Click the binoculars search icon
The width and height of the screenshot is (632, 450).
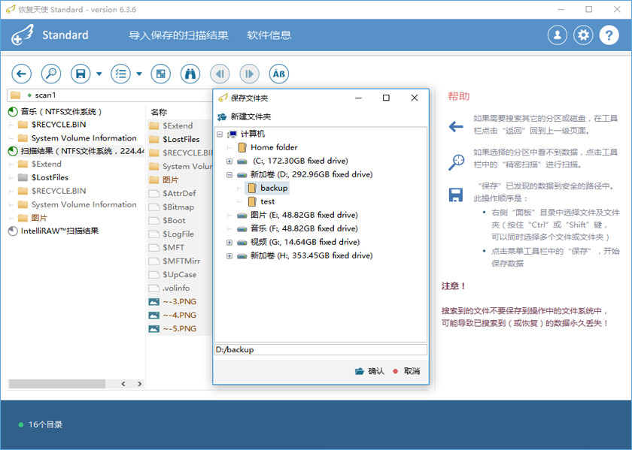190,74
